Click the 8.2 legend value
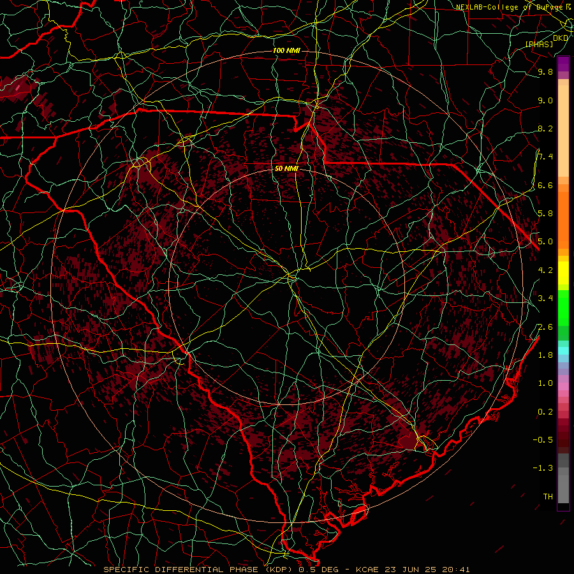The image size is (574, 574). tap(545, 128)
